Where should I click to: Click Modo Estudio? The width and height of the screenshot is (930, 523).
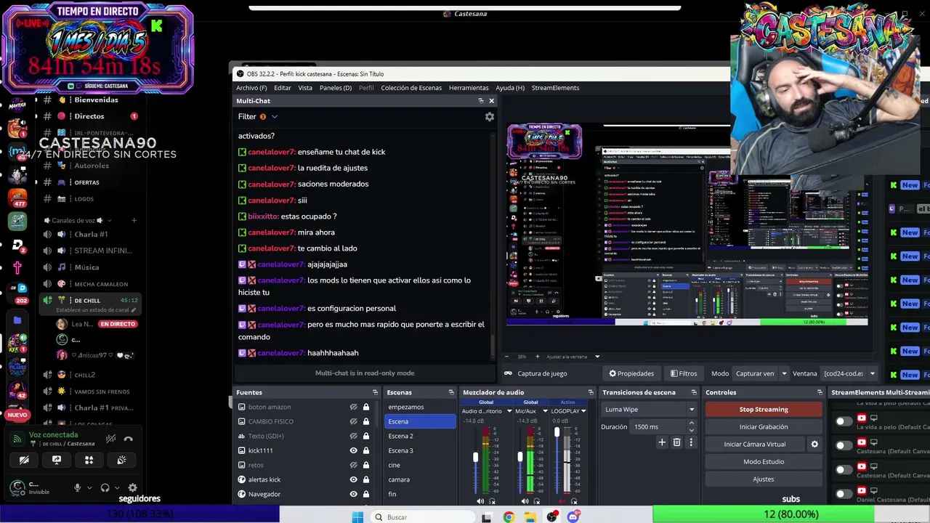tap(764, 462)
